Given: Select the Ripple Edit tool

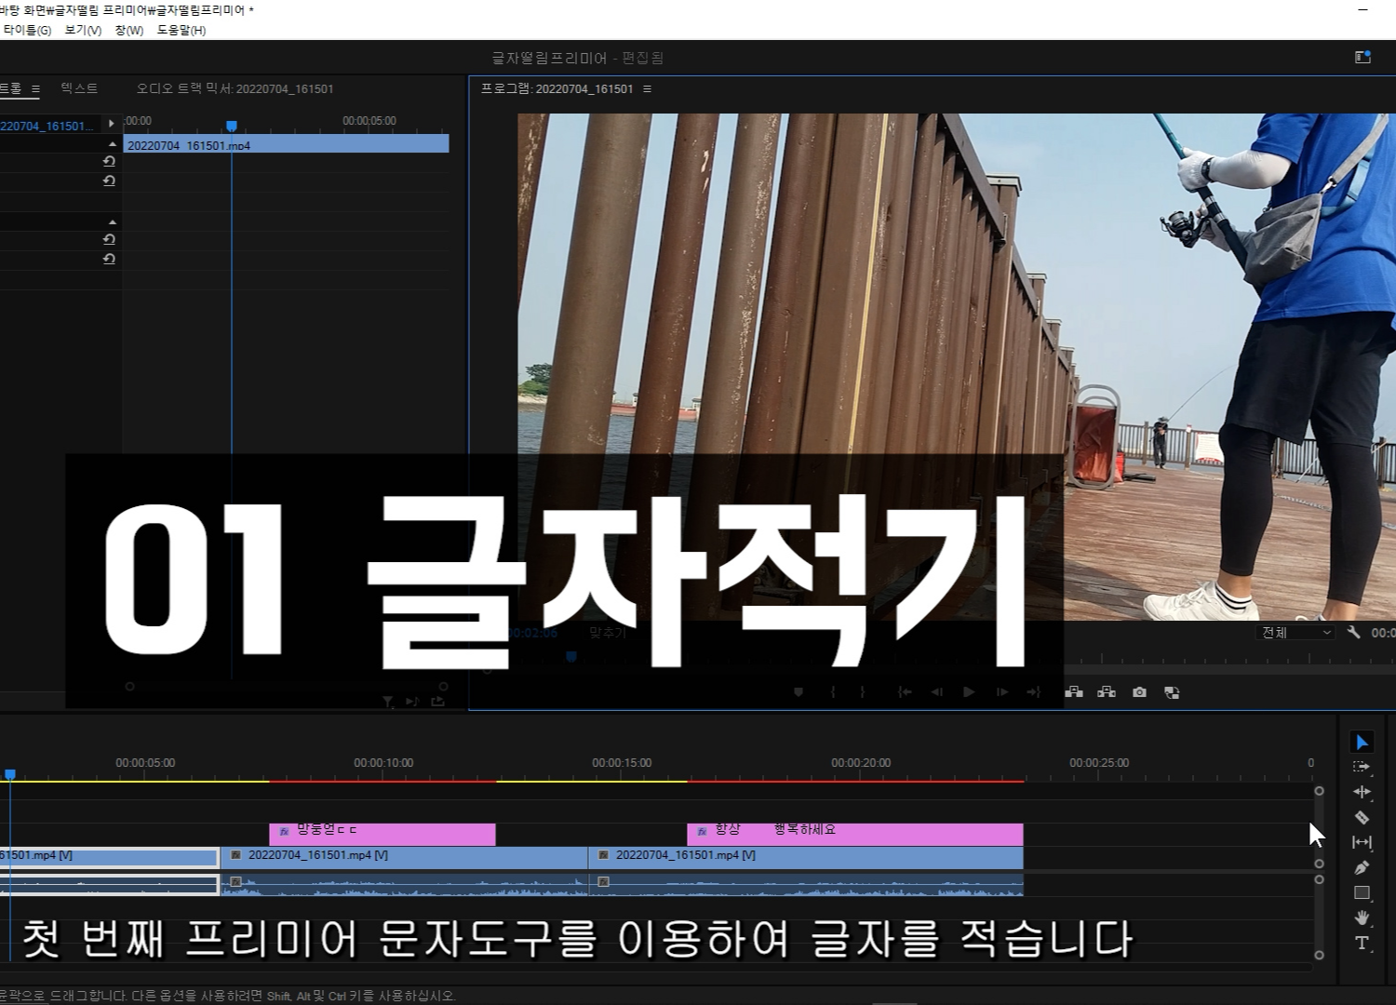Looking at the screenshot, I should pos(1362,792).
